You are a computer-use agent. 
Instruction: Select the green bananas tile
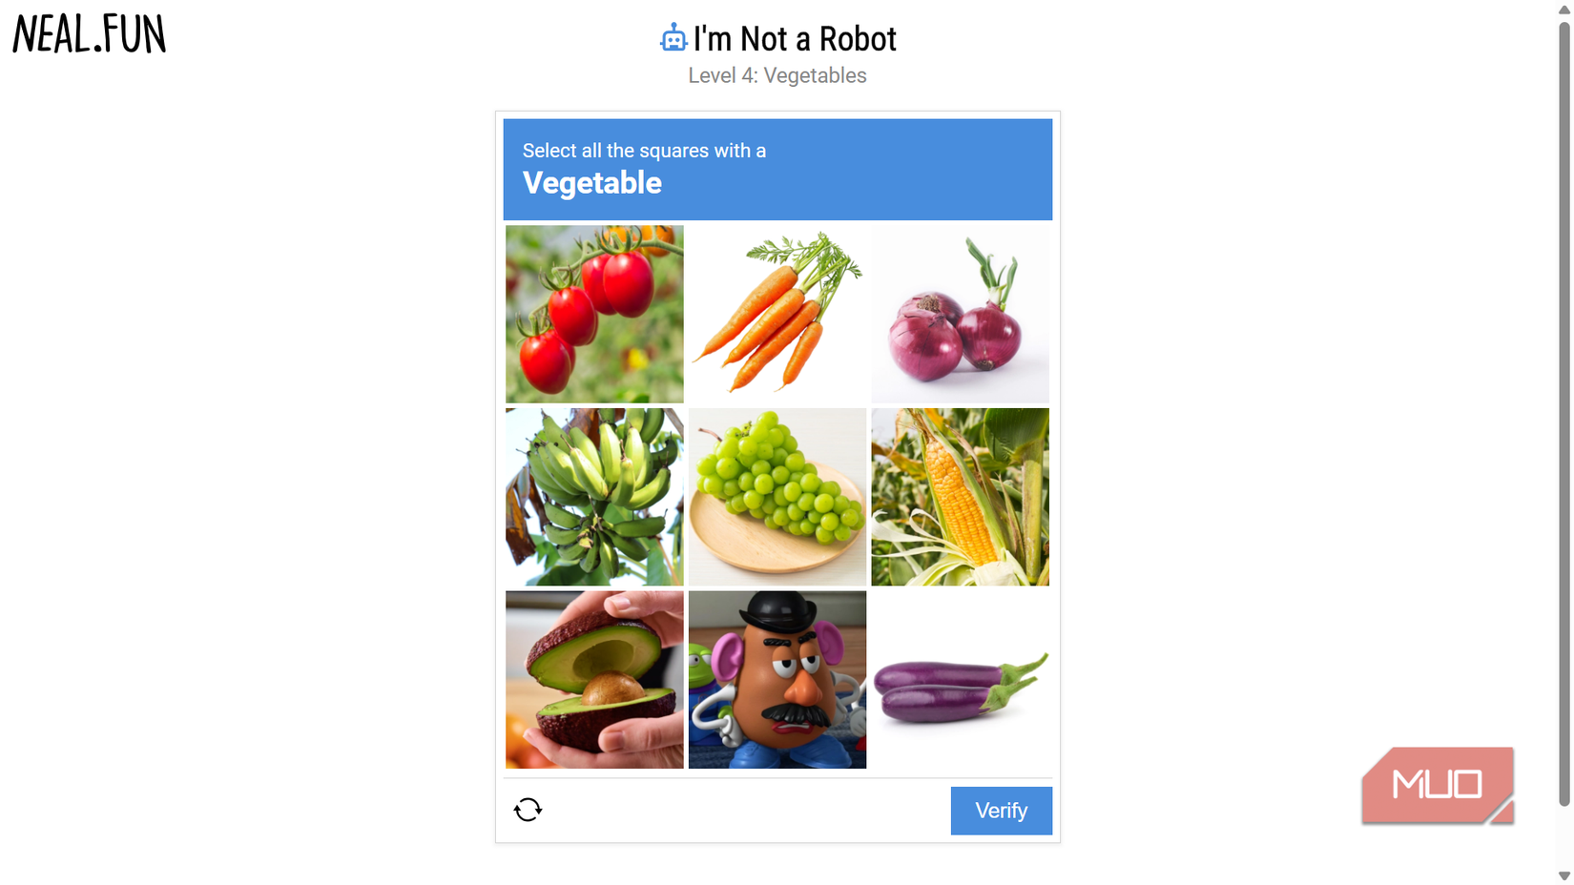point(594,497)
